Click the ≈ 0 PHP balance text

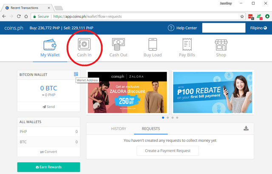[48, 95]
